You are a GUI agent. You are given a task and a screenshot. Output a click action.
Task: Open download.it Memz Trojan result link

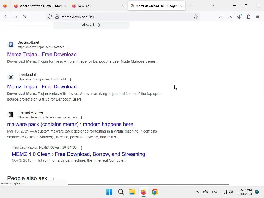[x=42, y=87]
